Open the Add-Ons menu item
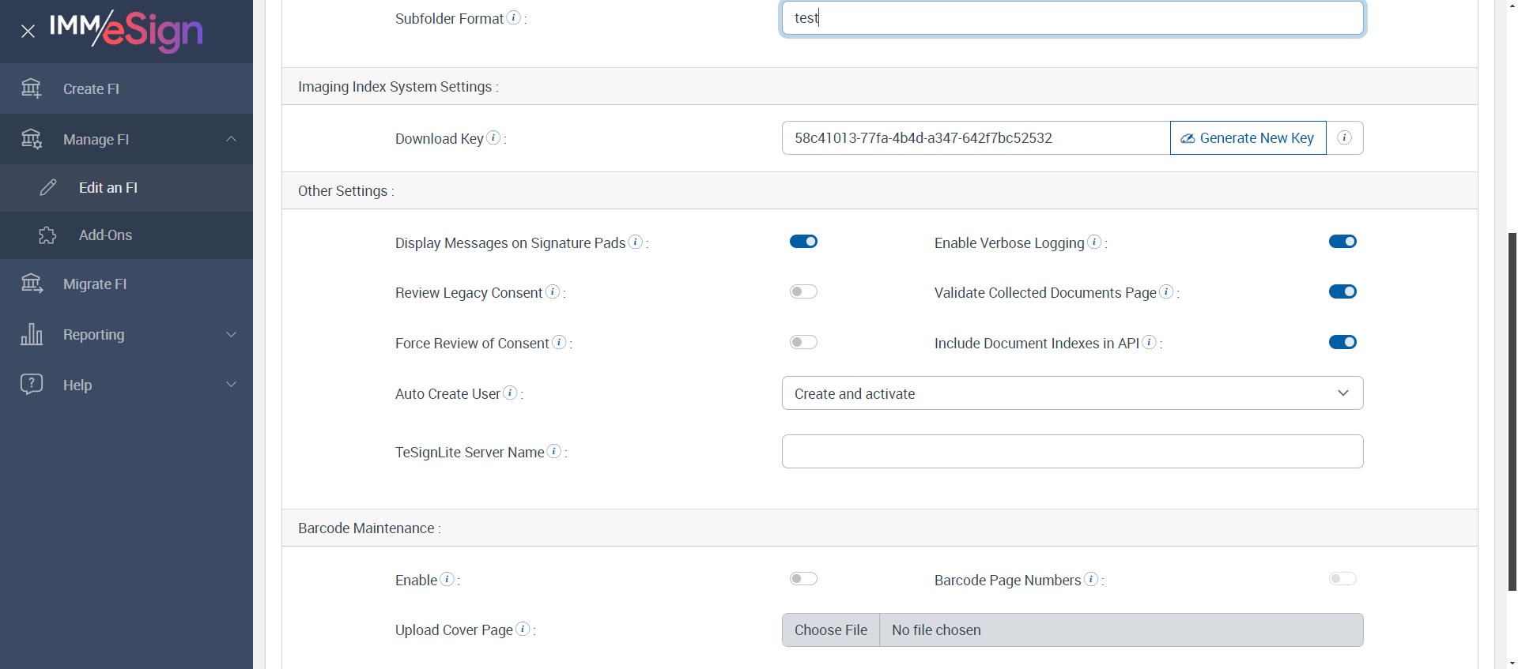This screenshot has width=1518, height=669. tap(105, 235)
